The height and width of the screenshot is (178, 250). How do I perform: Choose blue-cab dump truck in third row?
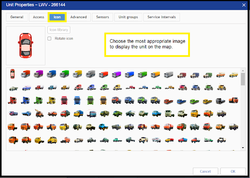129,100
